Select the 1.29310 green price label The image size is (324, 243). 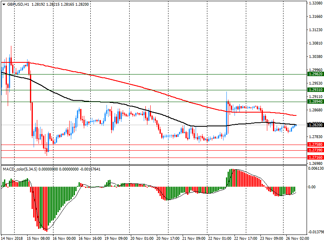pyautogui.click(x=315, y=90)
